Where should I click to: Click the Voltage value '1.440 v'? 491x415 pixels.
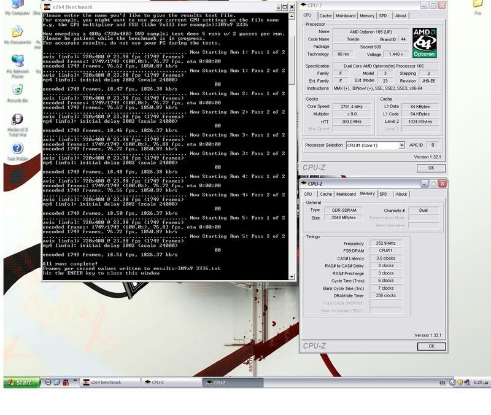[396, 54]
